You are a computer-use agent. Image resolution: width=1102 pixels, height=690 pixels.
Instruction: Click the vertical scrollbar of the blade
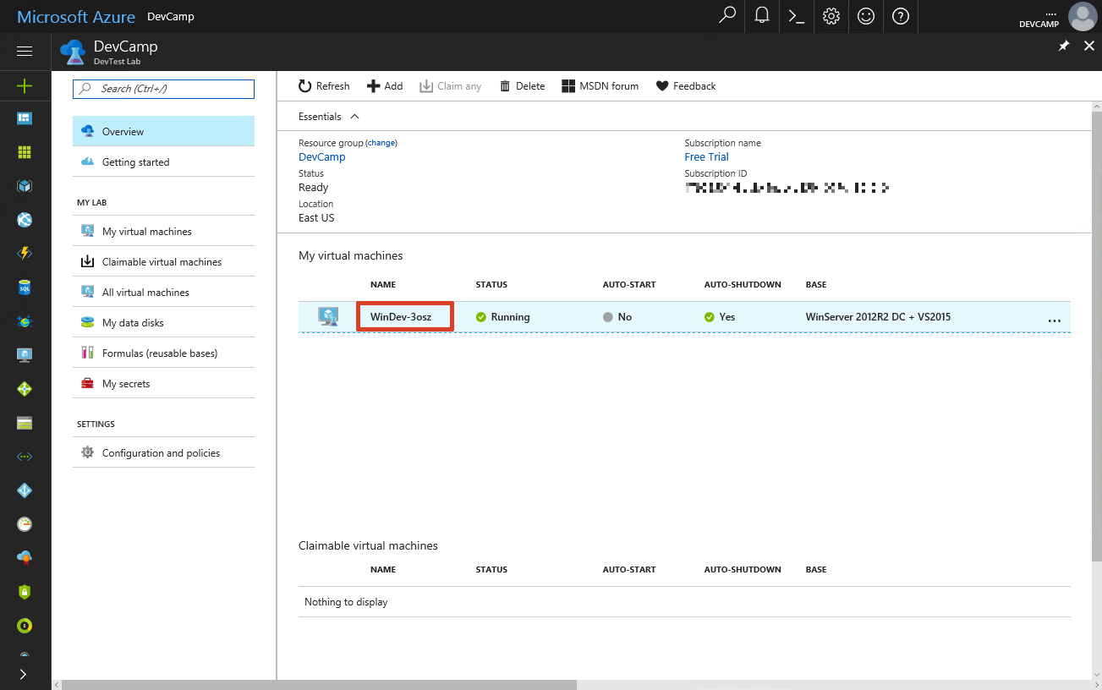point(1097,335)
